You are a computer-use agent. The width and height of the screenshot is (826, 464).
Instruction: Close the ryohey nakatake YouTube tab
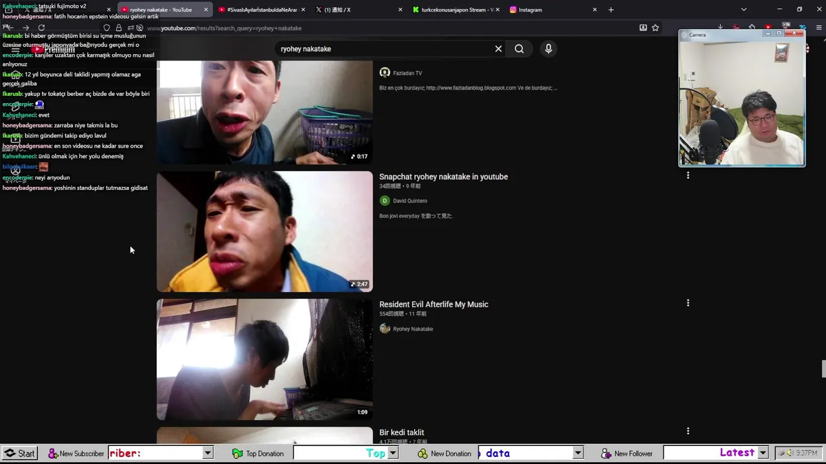206,10
